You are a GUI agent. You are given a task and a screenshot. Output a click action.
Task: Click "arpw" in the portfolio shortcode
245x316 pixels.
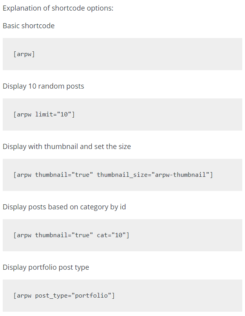click(x=24, y=296)
